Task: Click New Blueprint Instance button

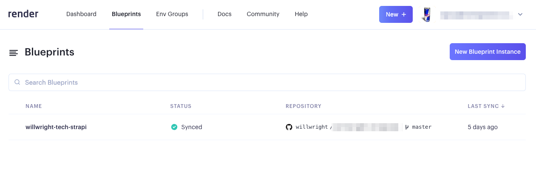Action: coord(488,52)
